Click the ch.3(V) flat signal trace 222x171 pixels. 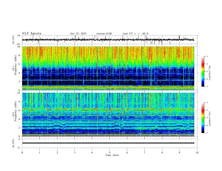pos(108,143)
